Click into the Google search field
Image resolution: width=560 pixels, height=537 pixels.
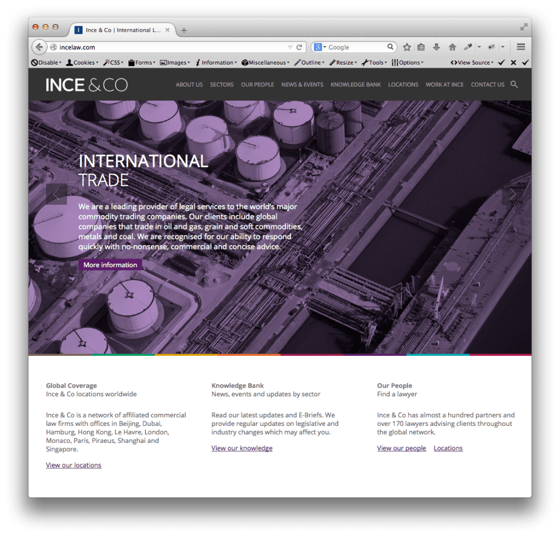pos(355,47)
